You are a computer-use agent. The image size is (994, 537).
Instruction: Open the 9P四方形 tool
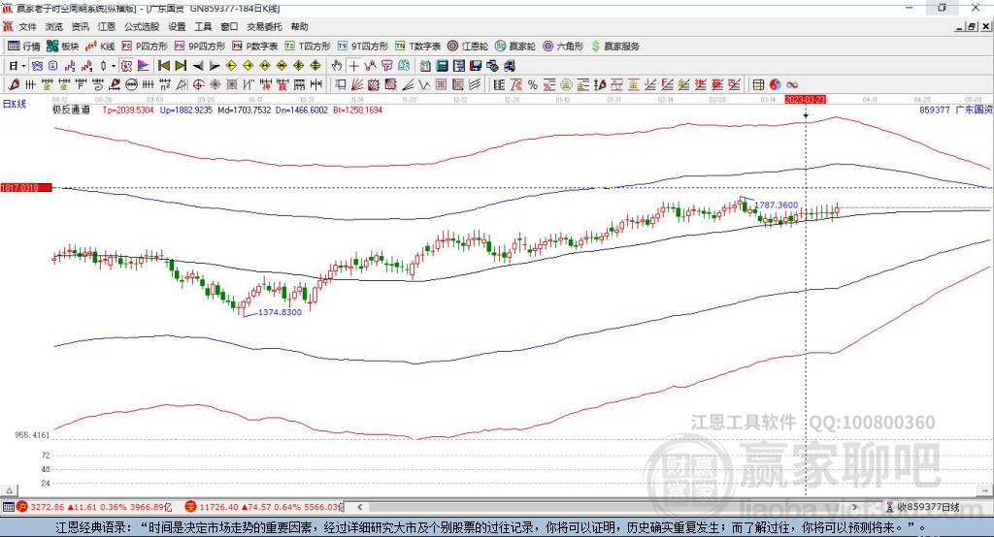pyautogui.click(x=200, y=47)
